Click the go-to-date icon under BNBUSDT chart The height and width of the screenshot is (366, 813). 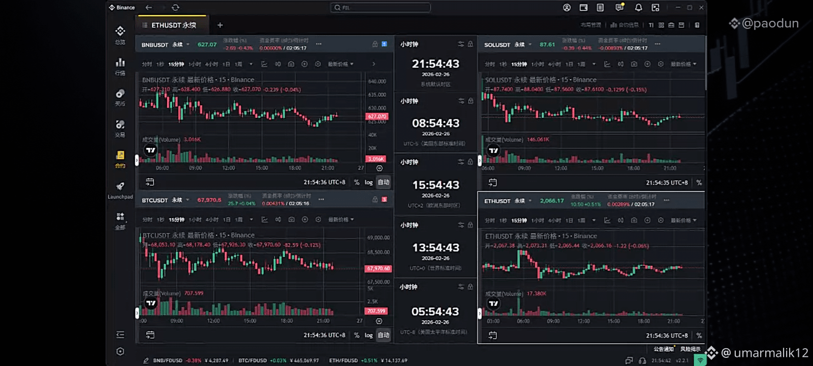click(150, 182)
